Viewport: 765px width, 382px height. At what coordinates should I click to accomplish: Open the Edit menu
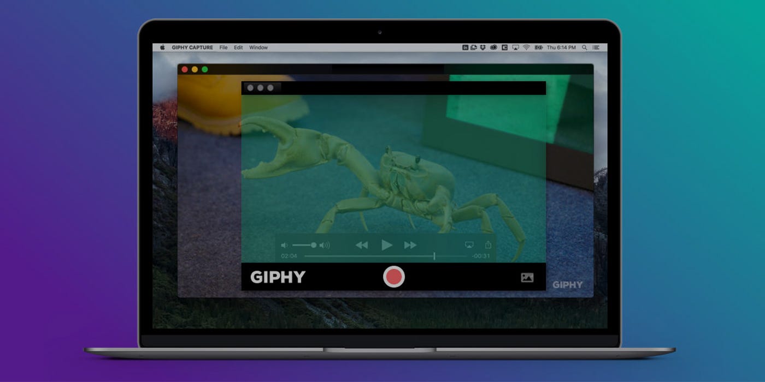(238, 47)
